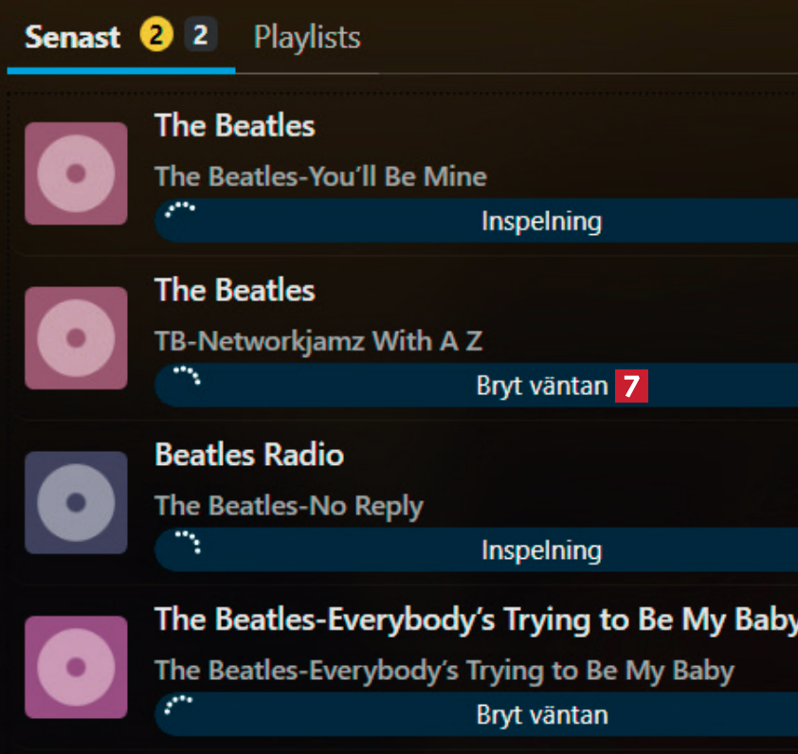Click spinner in TB-Networkjamz Bryt väntan bar
This screenshot has height=754, width=798.
[x=187, y=376]
